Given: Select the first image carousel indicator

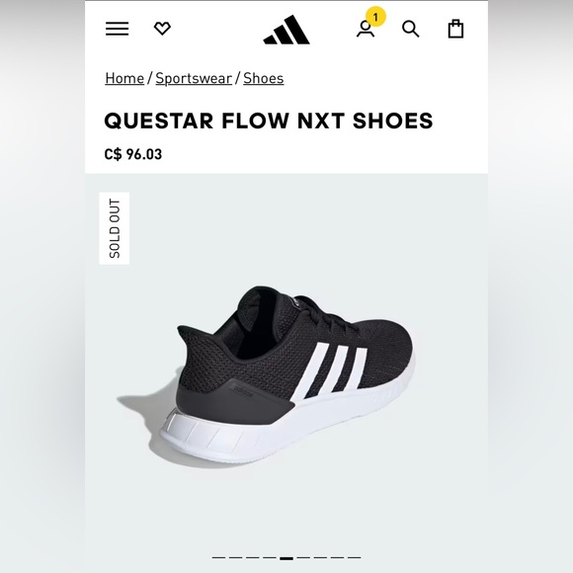Looking at the screenshot, I should click(x=218, y=557).
